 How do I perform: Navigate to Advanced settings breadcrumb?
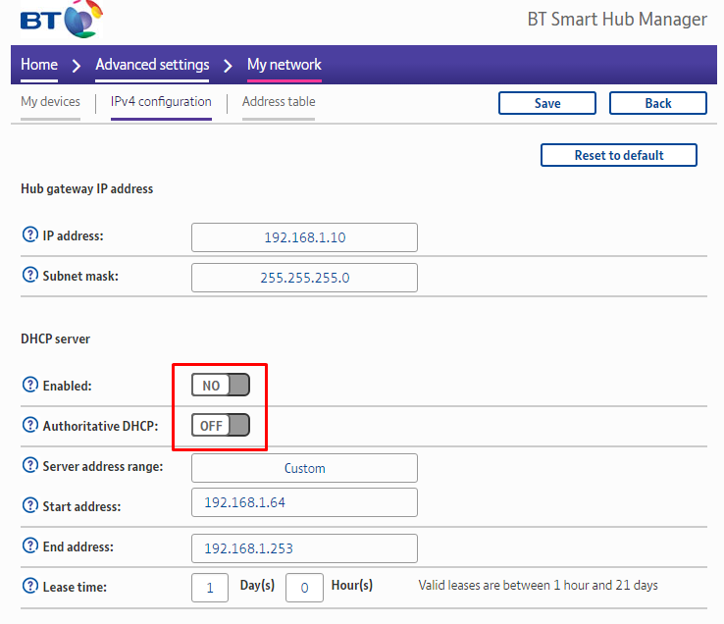pyautogui.click(x=152, y=65)
